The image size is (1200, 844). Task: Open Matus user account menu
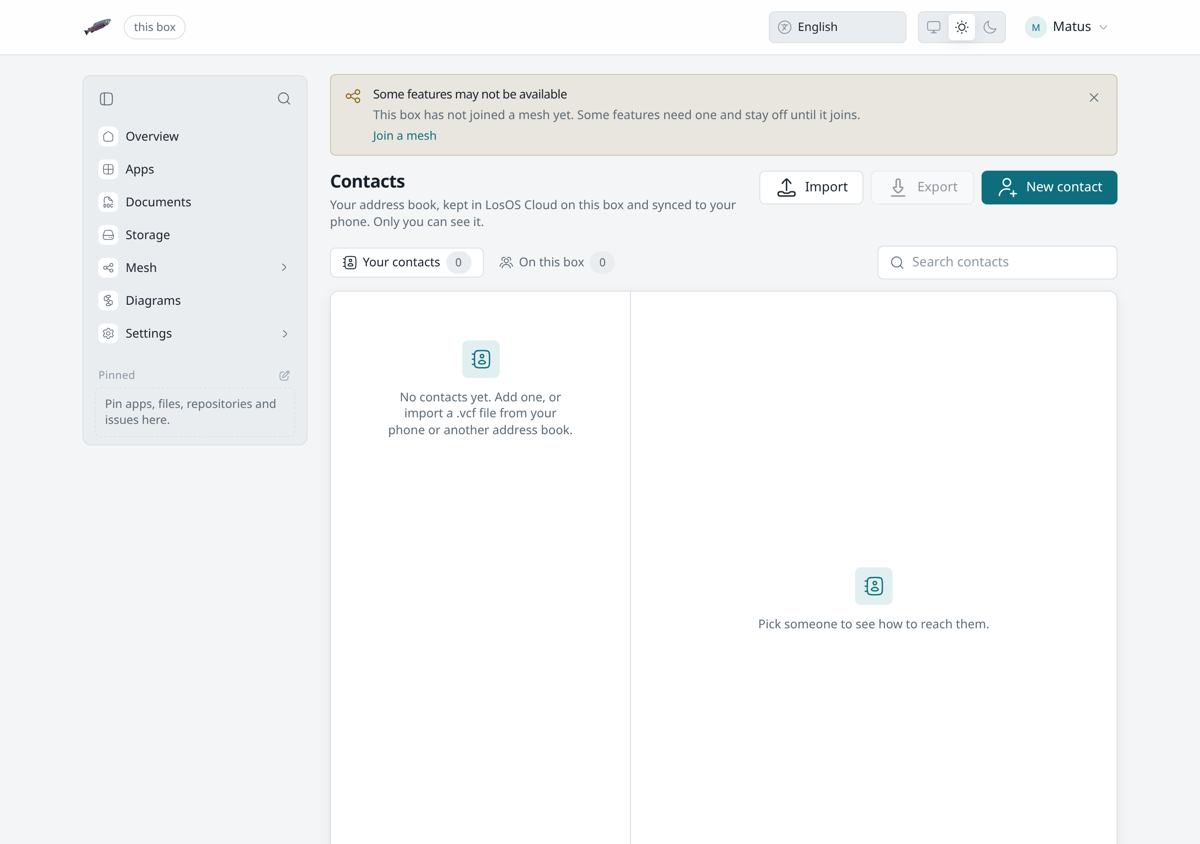click(1066, 27)
